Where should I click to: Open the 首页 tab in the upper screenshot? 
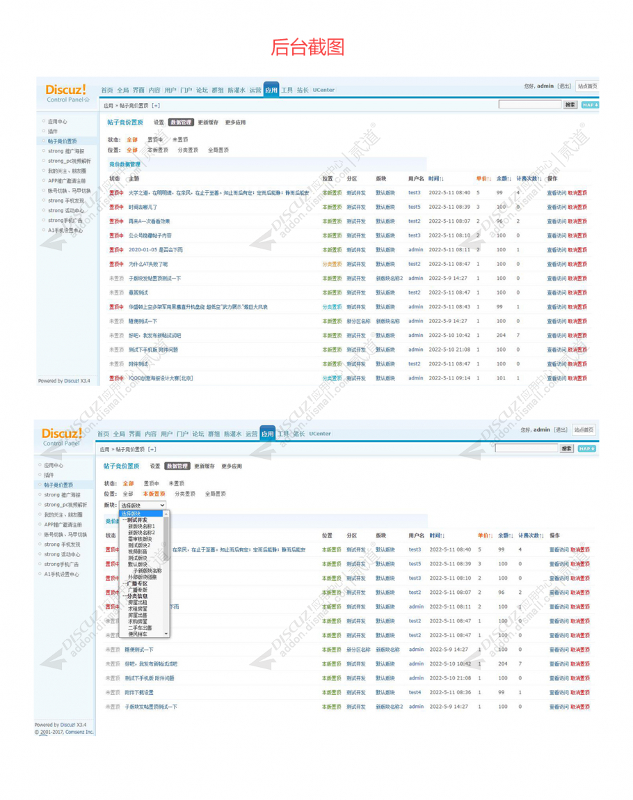107,91
